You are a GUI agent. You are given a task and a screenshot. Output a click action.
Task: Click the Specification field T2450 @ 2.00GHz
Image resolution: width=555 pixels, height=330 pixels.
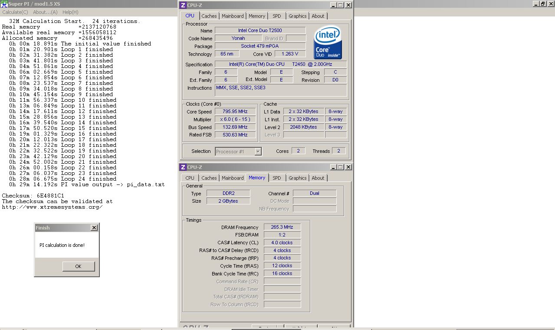point(281,65)
